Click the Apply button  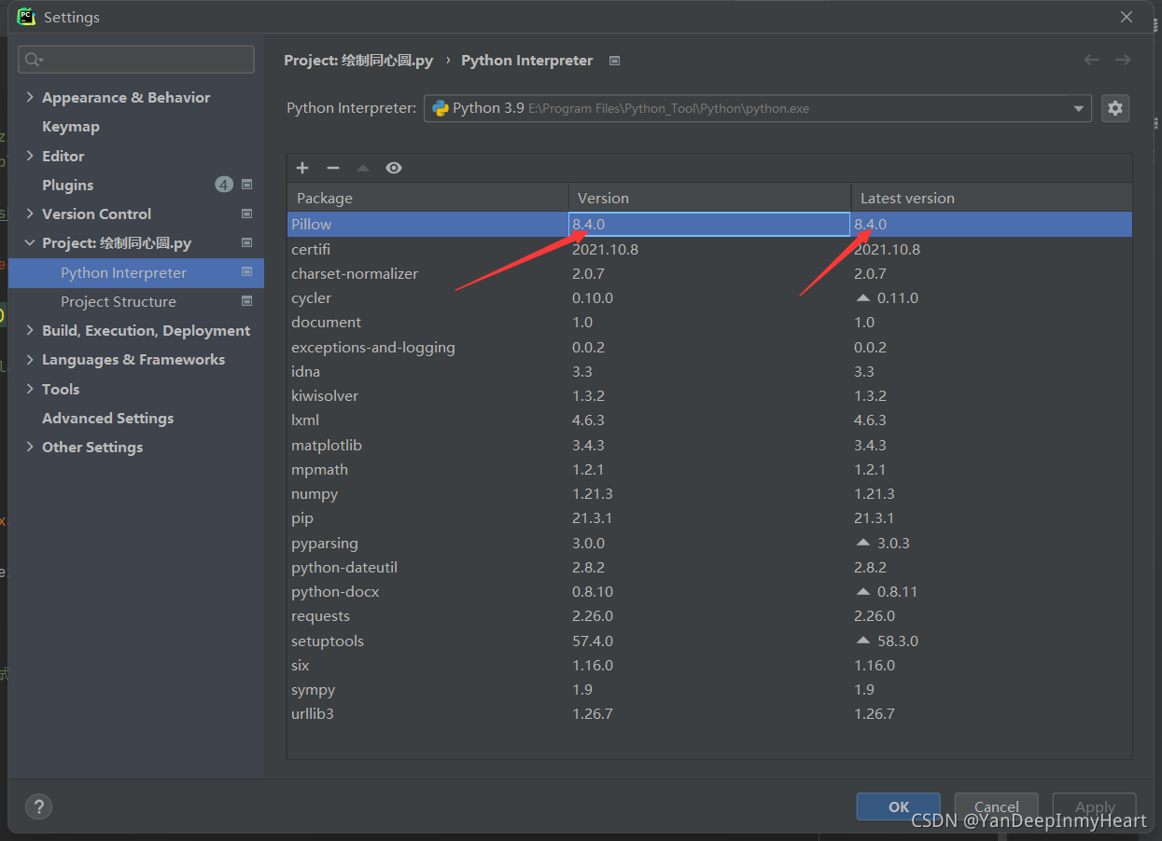point(1095,807)
